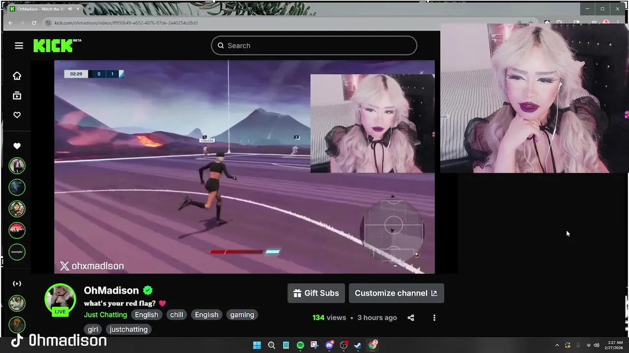629x353 pixels.
Task: Open the Browse icon in the sidebar
Action: pyautogui.click(x=17, y=96)
